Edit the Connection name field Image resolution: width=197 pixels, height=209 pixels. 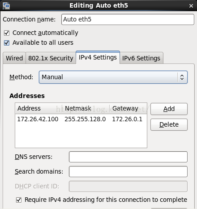128,19
